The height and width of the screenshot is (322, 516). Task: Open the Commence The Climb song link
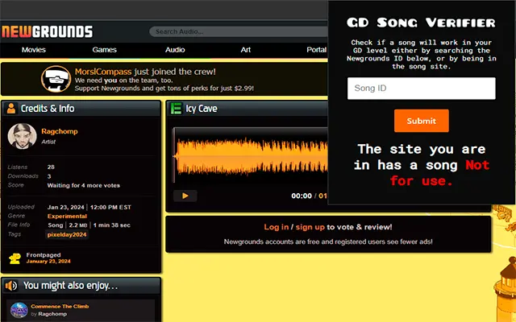tap(60, 306)
